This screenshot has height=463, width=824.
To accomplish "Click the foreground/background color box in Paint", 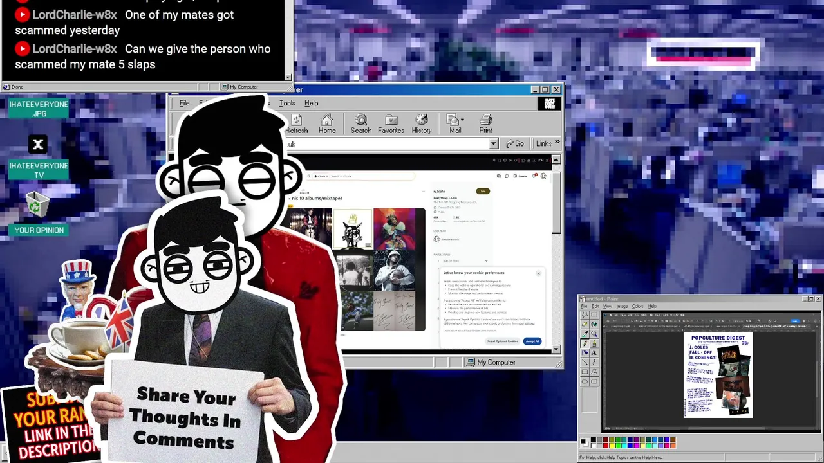I will pos(584,442).
